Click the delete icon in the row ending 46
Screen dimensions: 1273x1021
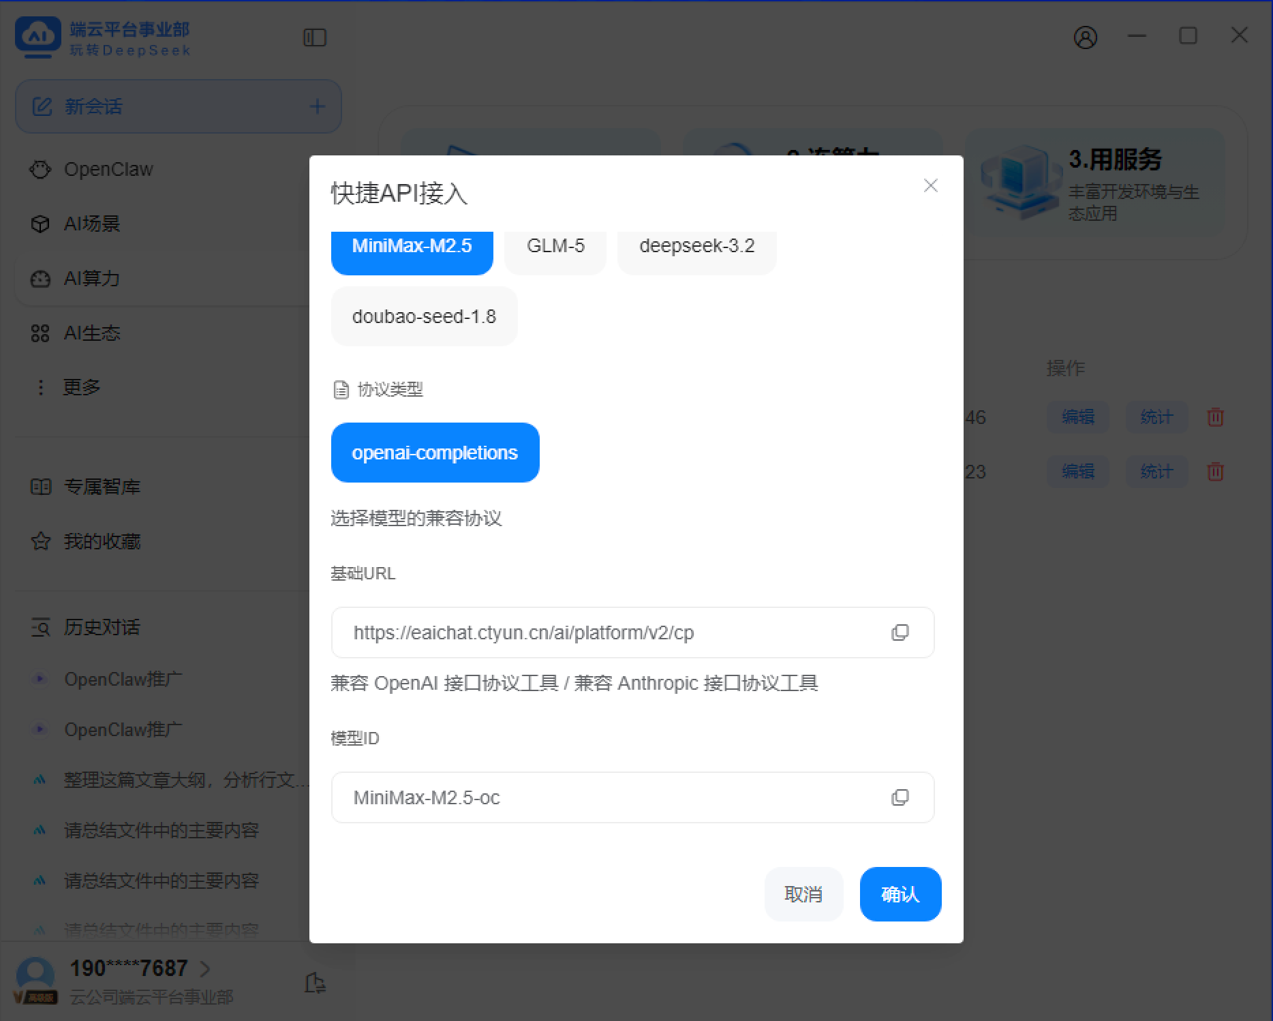pyautogui.click(x=1215, y=417)
